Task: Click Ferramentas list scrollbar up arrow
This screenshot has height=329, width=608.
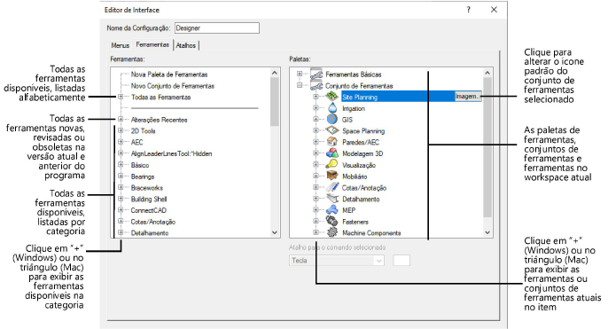Action: 275,73
